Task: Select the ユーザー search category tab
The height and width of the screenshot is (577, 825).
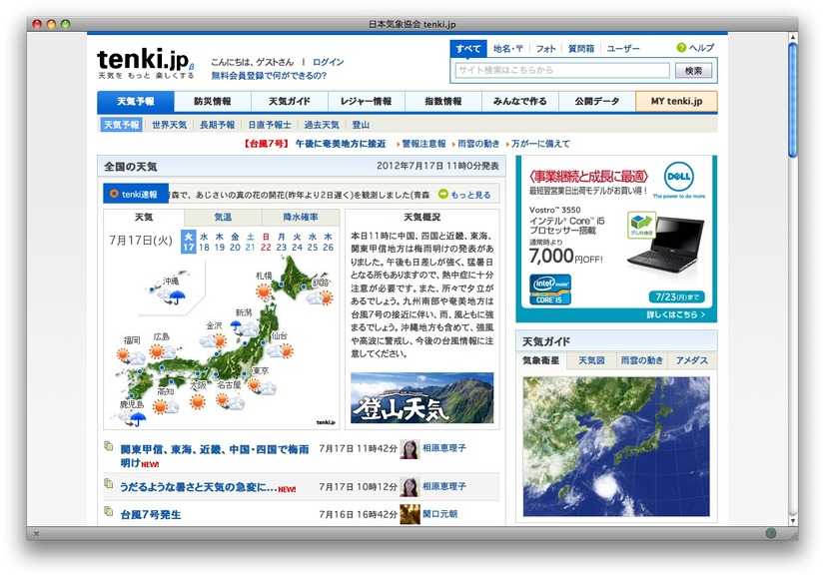Action: tap(623, 48)
